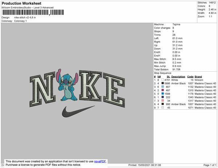218x168 pixels.
Task: Select the White color swatch in stop 1
Action: point(162,80)
